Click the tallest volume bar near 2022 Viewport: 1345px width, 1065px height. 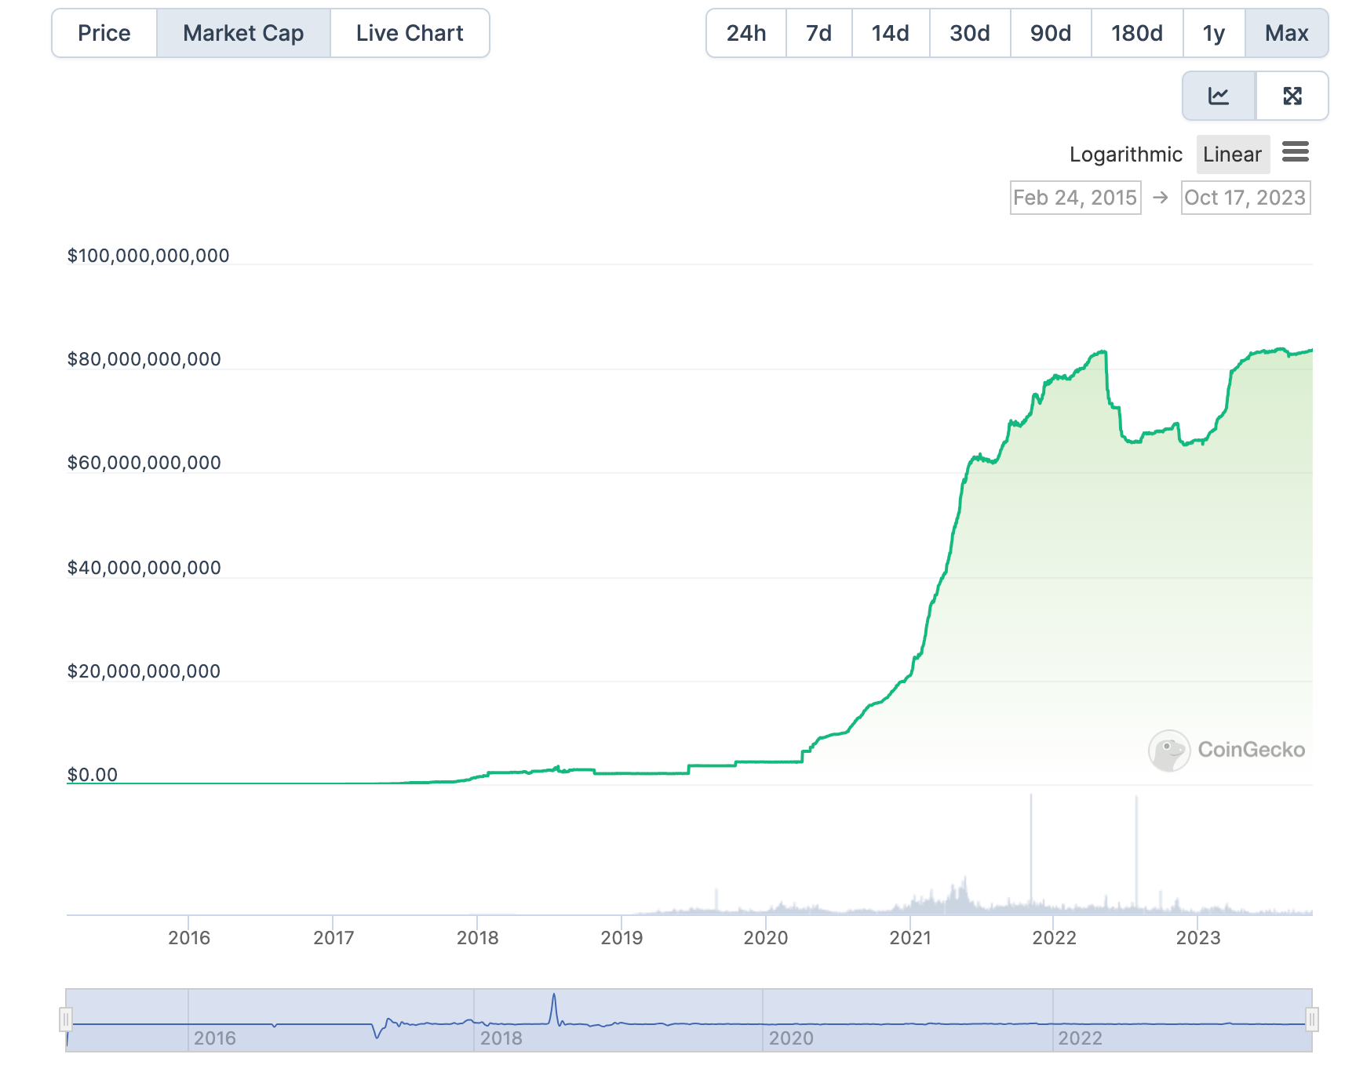click(1031, 853)
